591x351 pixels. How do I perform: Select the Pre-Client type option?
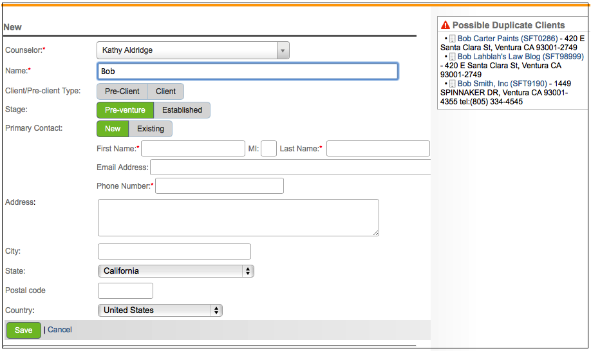(122, 91)
